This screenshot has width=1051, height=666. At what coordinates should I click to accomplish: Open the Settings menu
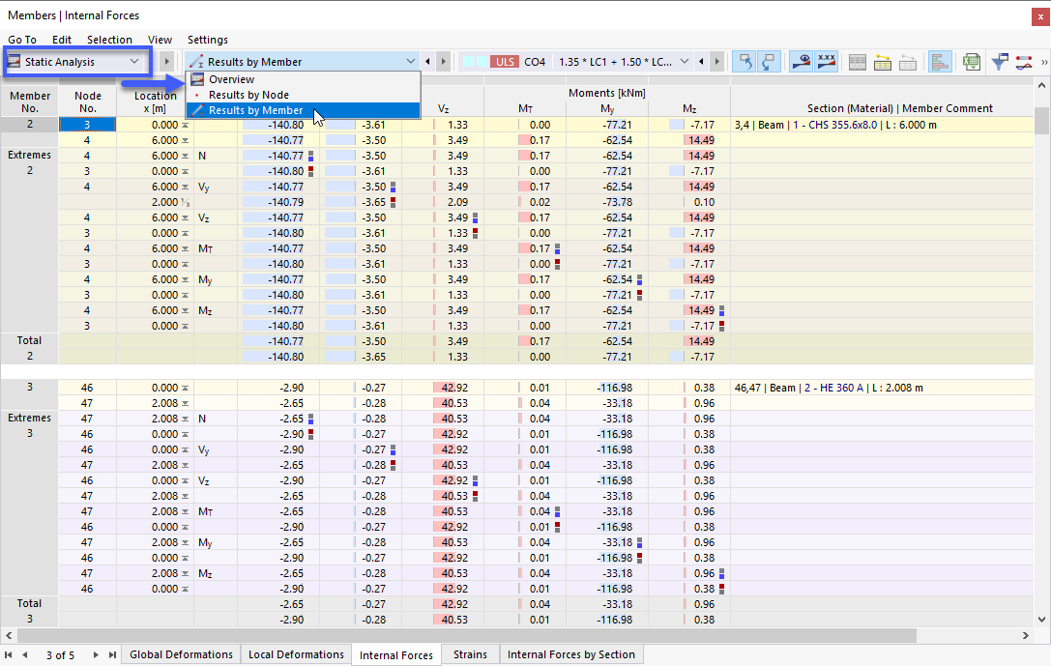tap(207, 40)
